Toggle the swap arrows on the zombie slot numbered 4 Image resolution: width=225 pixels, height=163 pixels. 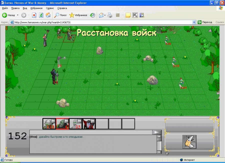(x=66, y=121)
